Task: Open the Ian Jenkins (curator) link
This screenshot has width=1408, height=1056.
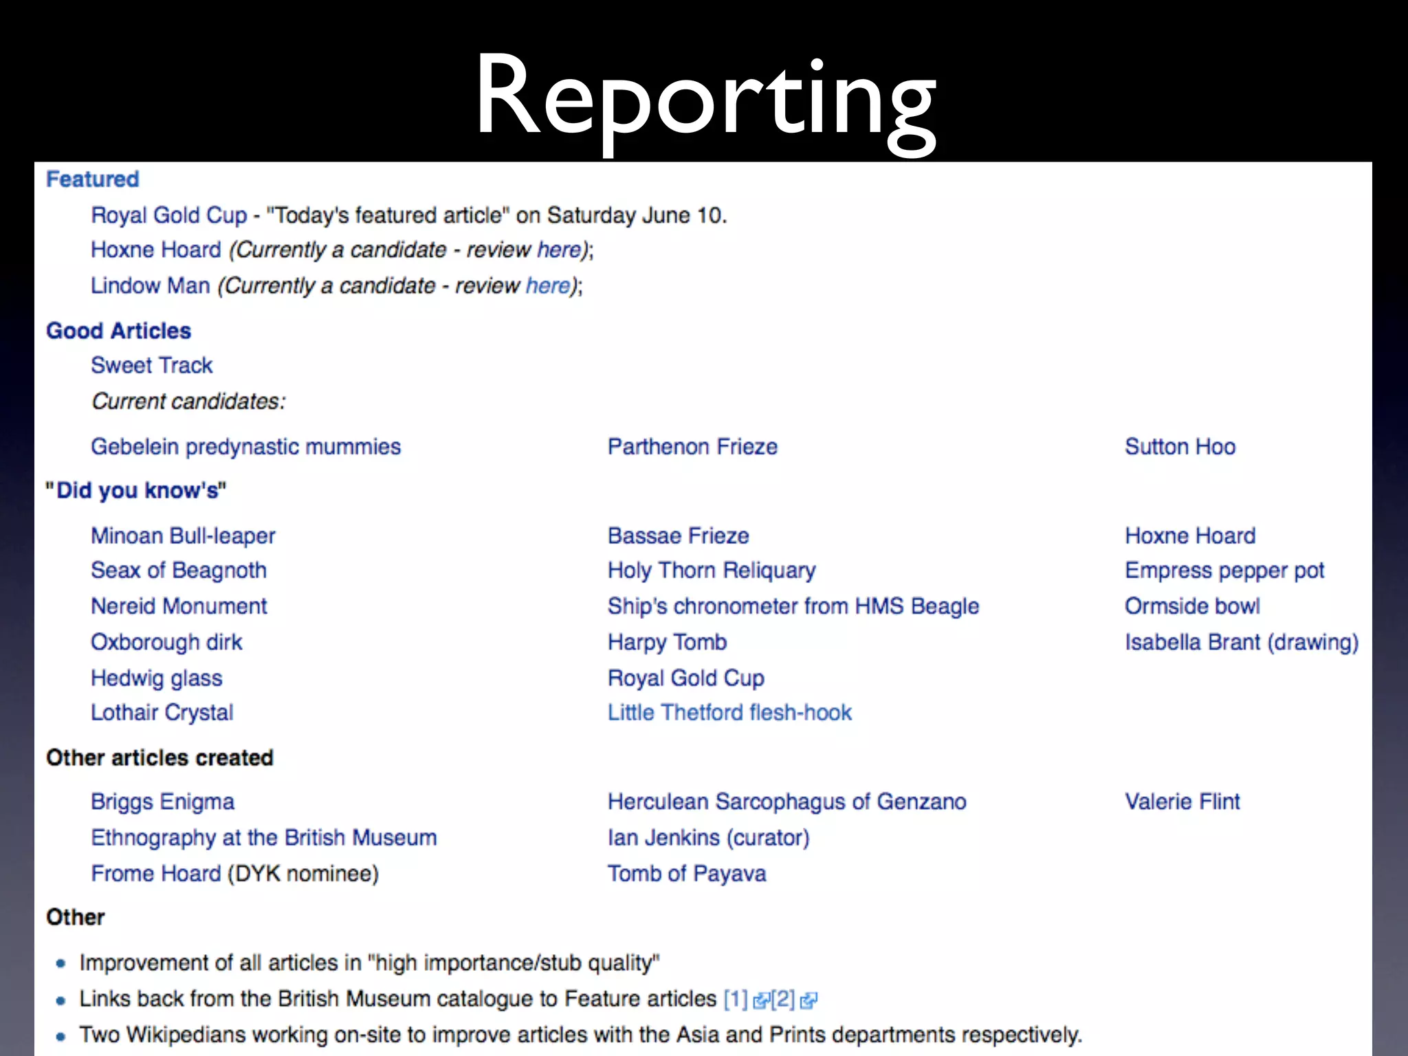Action: (709, 837)
